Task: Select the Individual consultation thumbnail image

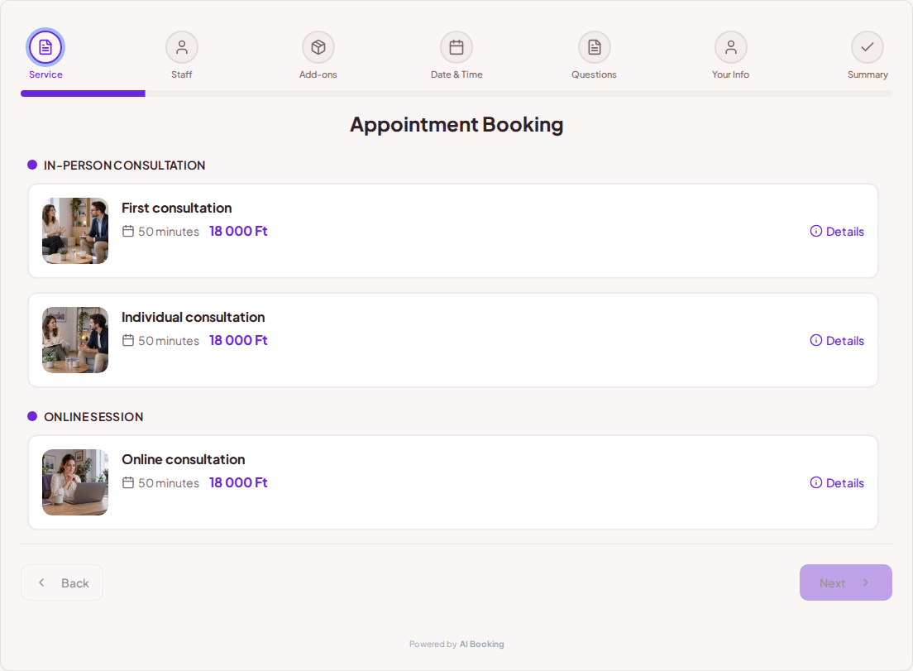Action: coord(75,340)
